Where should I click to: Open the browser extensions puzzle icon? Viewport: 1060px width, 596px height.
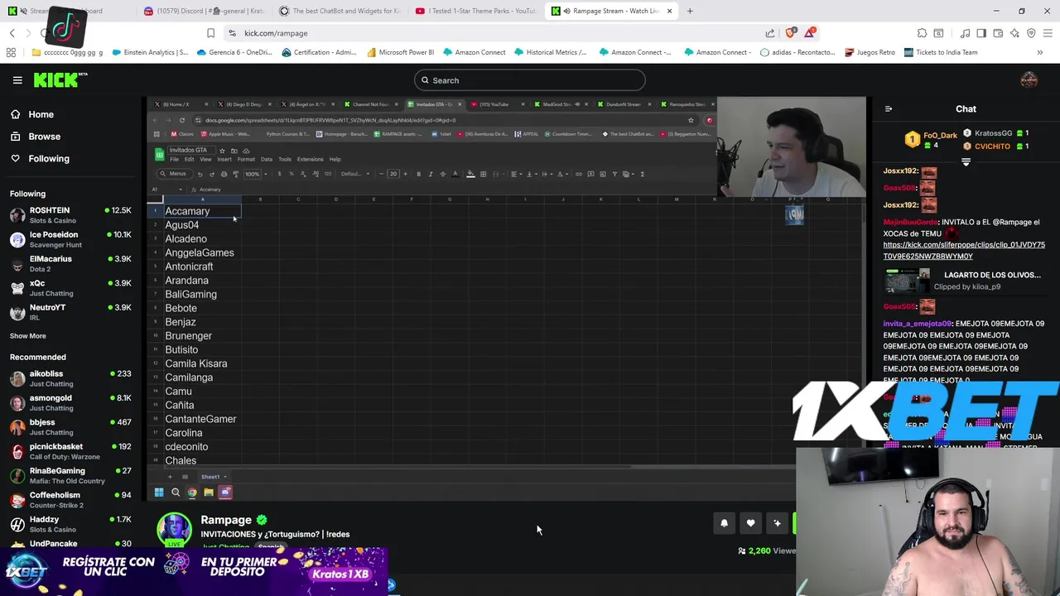click(x=922, y=33)
